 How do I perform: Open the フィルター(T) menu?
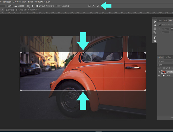[17, 2]
